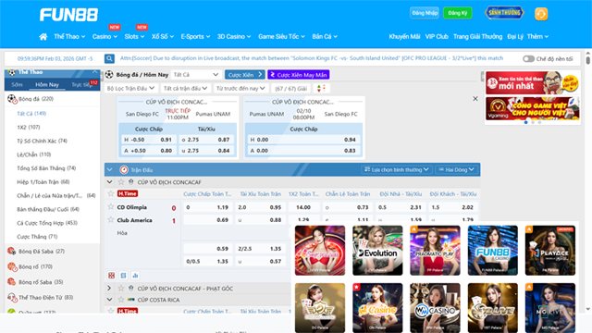This screenshot has width=592, height=333.
Task: Star the Club America team row
Action: (111, 220)
